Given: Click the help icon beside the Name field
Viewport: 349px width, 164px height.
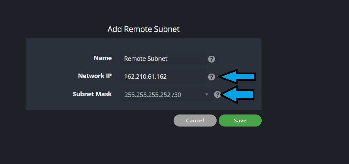Looking at the screenshot, I should pos(212,59).
